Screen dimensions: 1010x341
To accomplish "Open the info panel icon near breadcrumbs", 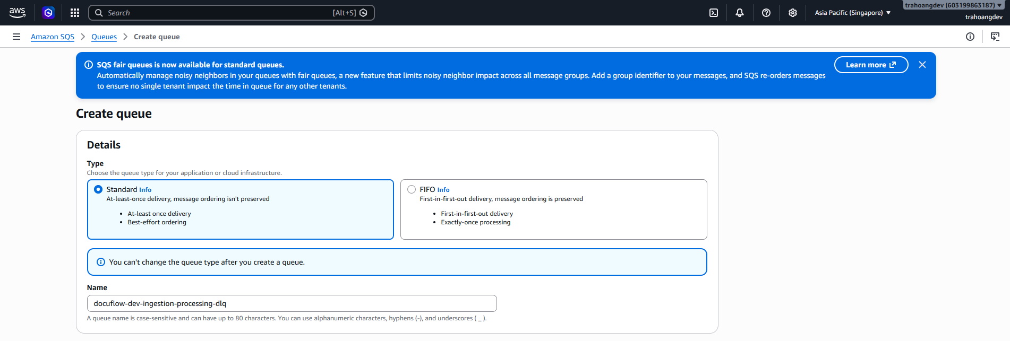I will click(x=970, y=37).
